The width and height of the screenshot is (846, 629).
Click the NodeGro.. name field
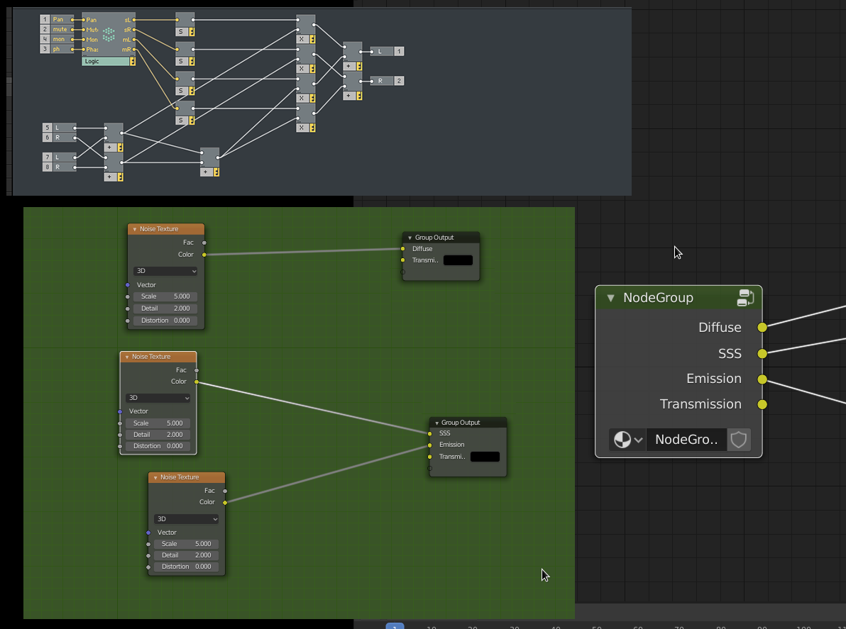point(686,440)
